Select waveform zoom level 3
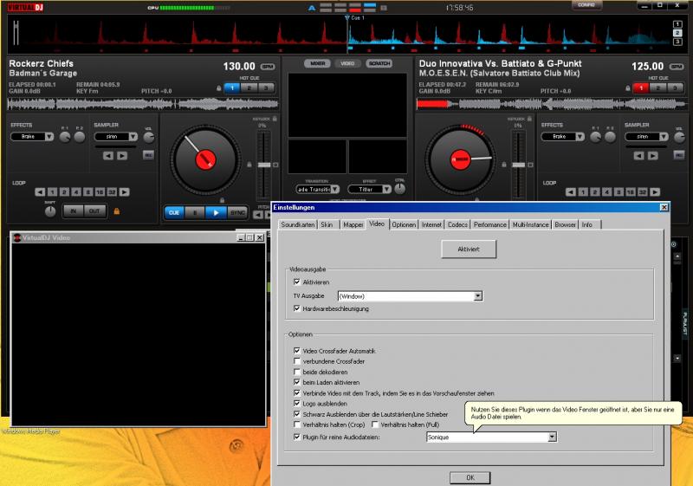This screenshot has width=693, height=486. pos(677,42)
